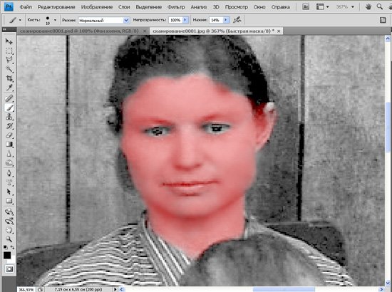This screenshot has width=392, height=292.
Task: Select the Eyedropper tool
Action: [9, 88]
